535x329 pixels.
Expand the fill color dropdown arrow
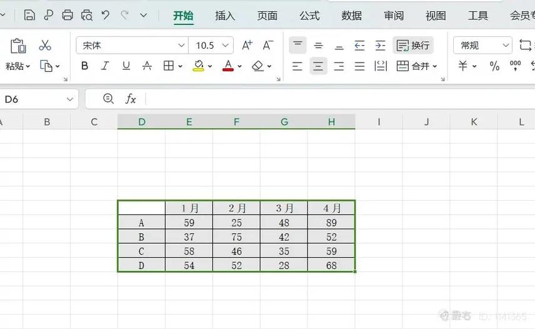click(210, 66)
